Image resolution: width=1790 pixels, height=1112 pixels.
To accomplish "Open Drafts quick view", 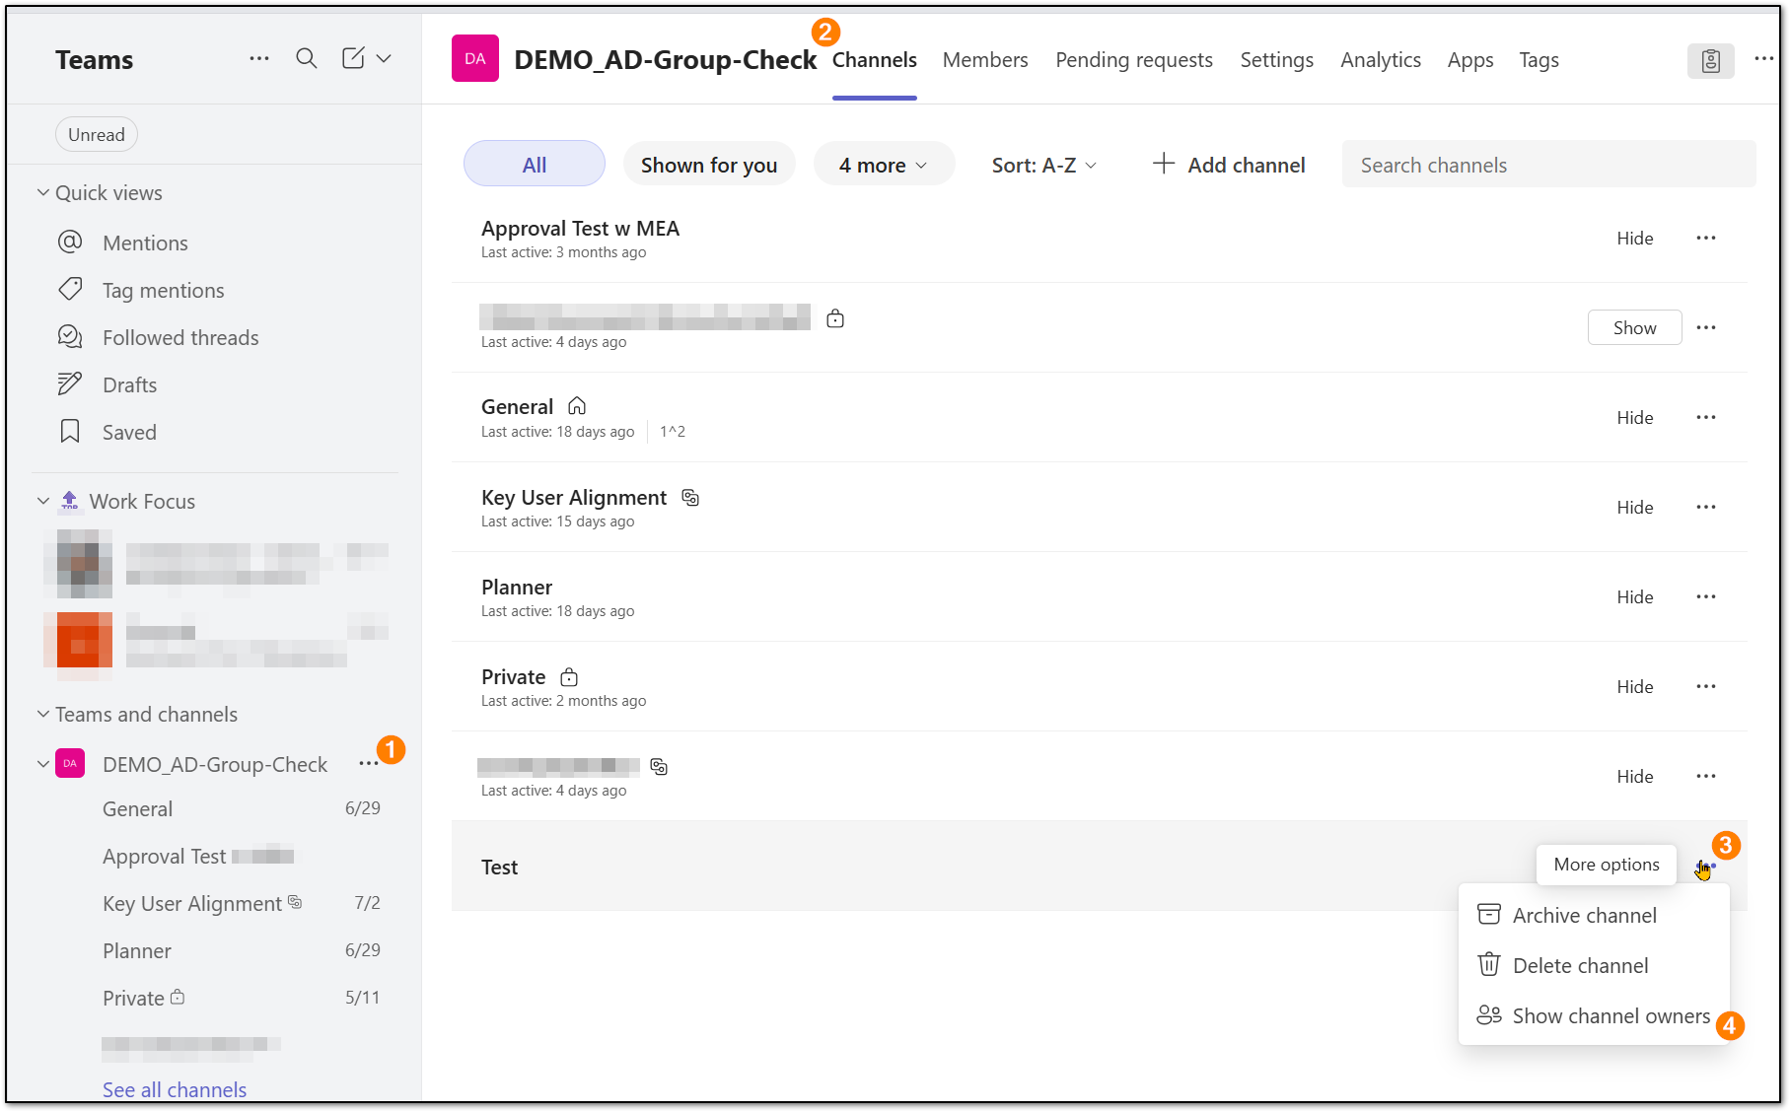I will click(x=129, y=384).
